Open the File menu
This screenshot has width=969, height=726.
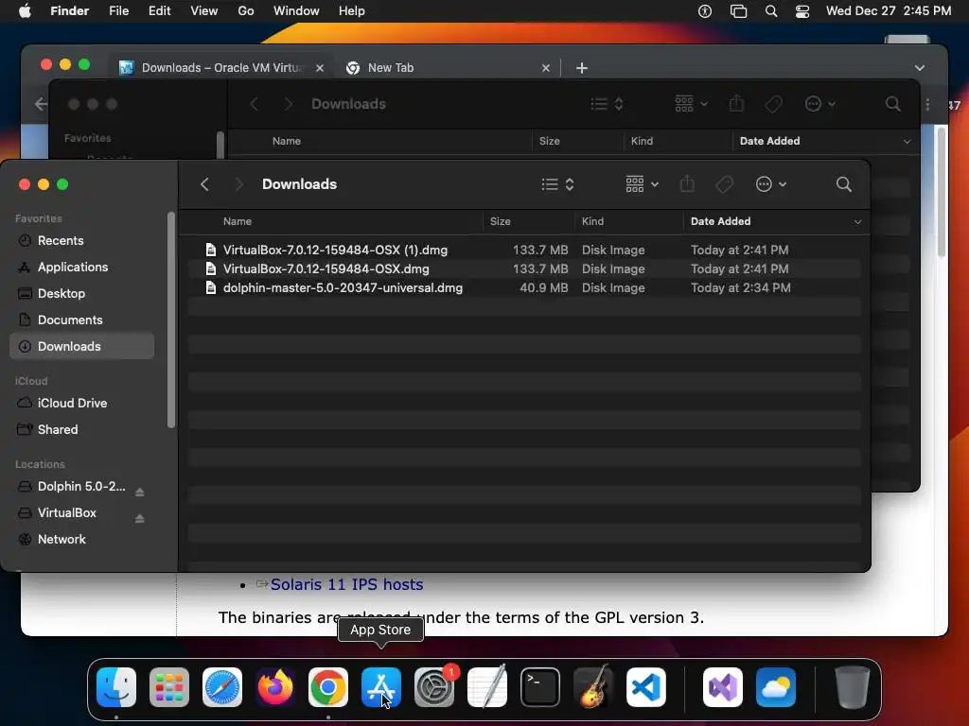tap(118, 11)
